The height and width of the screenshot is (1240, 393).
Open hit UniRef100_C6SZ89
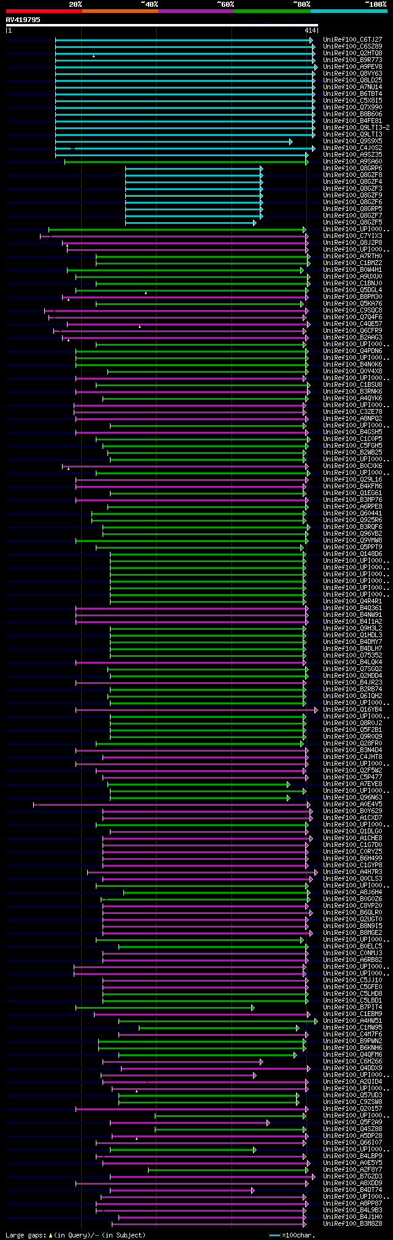click(x=352, y=47)
